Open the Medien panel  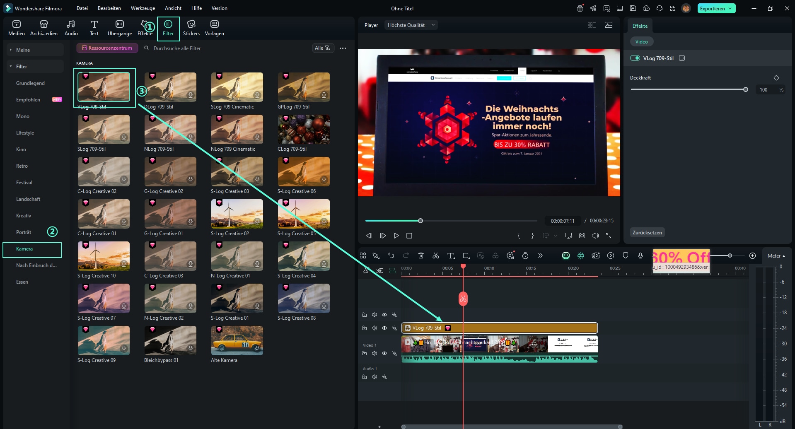[17, 28]
